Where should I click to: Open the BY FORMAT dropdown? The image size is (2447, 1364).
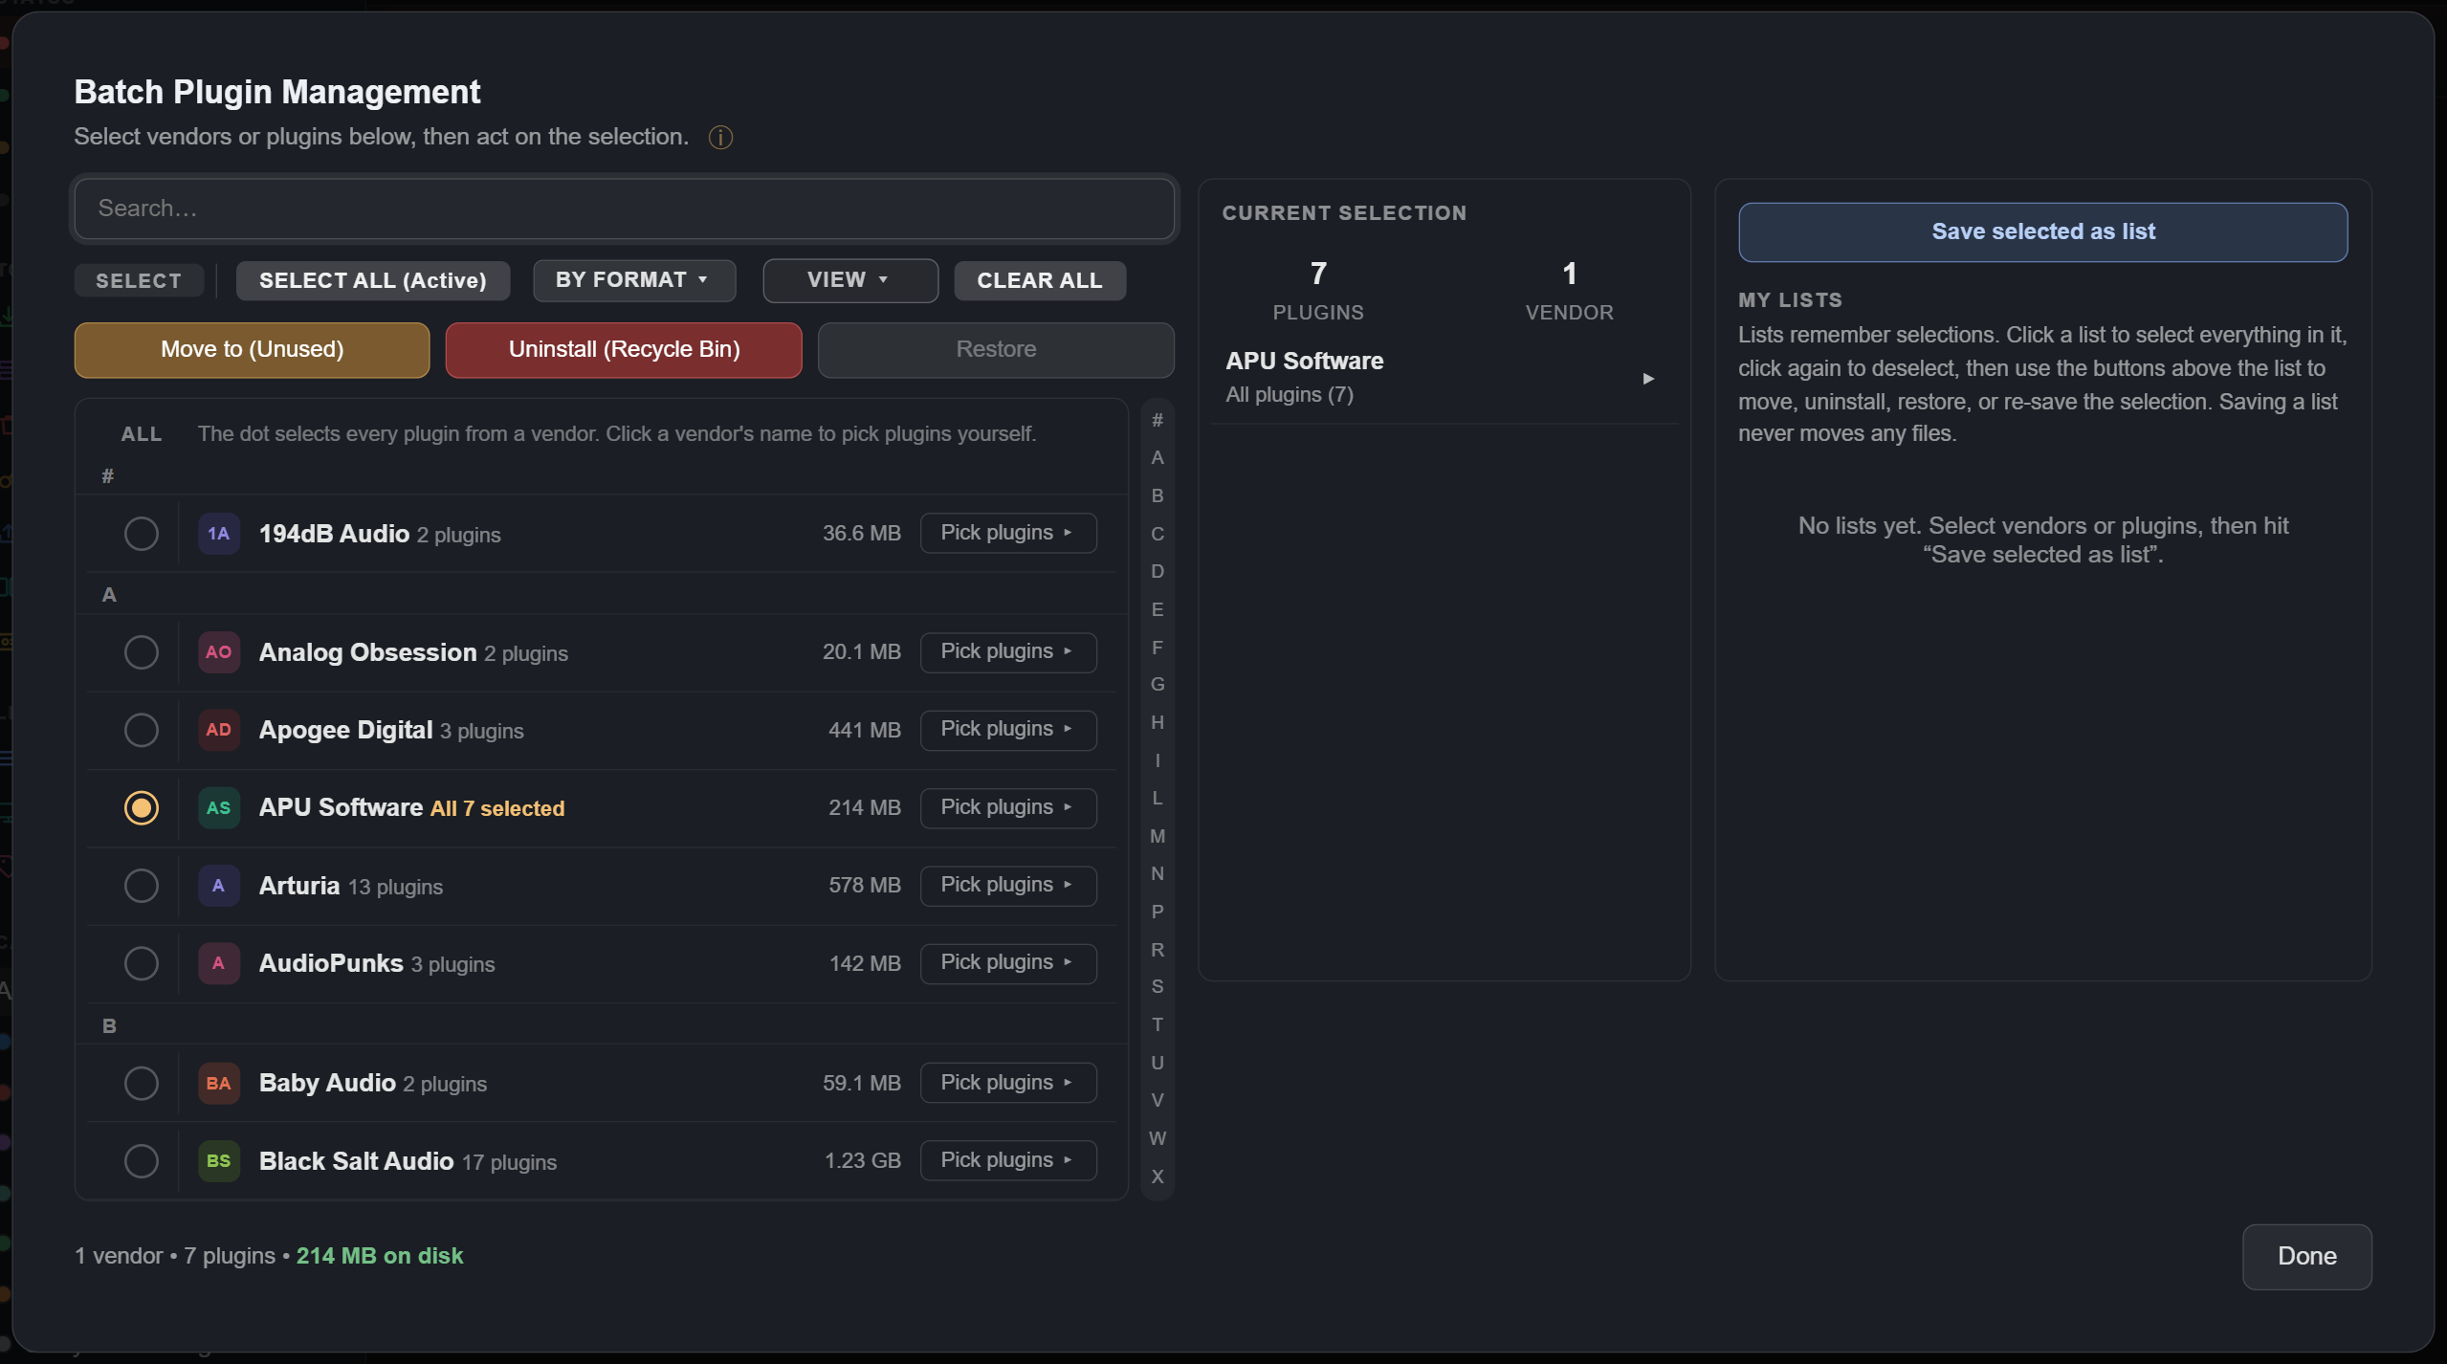coord(634,280)
